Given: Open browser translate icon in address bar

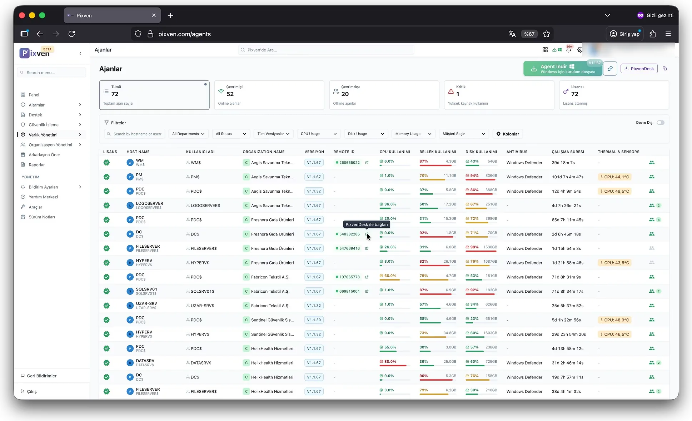Looking at the screenshot, I should click(512, 34).
